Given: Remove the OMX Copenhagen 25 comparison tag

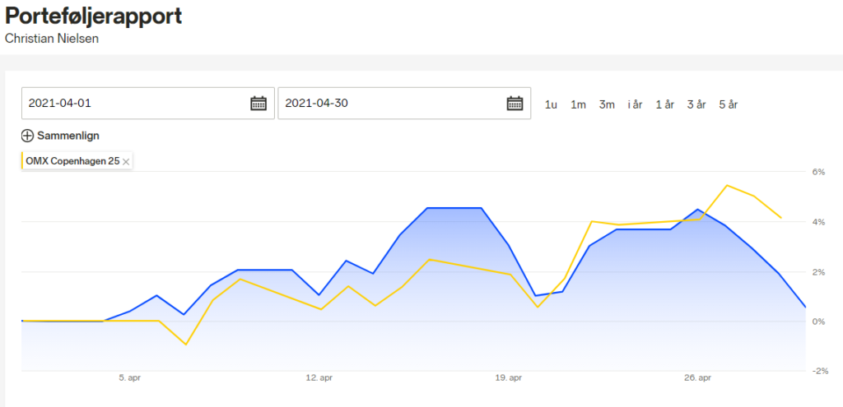Looking at the screenshot, I should (126, 161).
